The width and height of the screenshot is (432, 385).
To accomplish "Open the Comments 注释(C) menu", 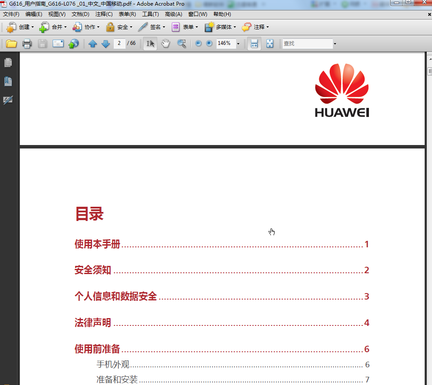I will (x=104, y=14).
